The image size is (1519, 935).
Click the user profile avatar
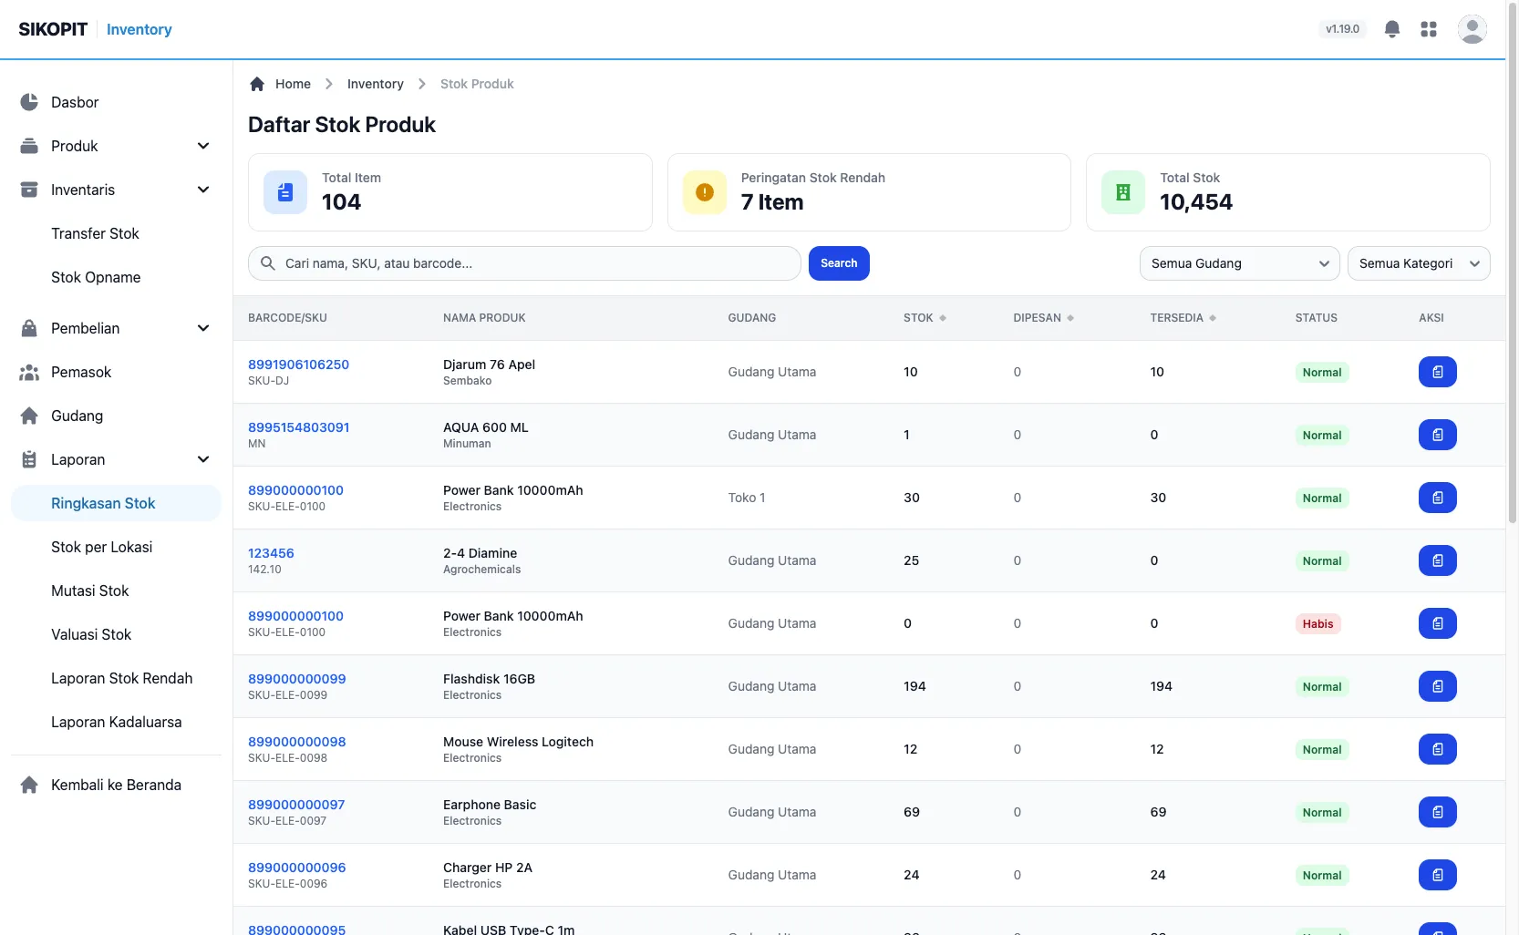click(x=1472, y=29)
